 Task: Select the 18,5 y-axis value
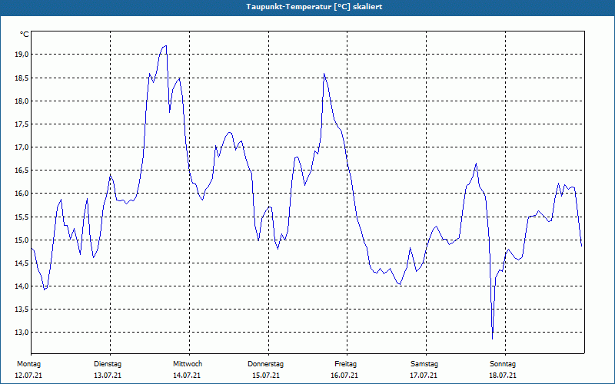coord(22,78)
